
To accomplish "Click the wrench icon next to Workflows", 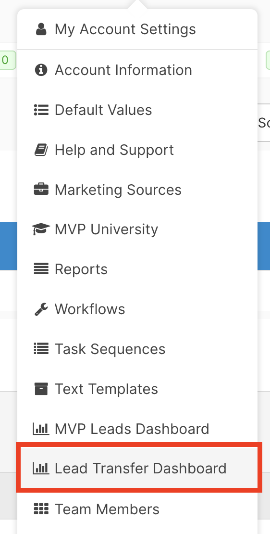I will tap(41, 309).
